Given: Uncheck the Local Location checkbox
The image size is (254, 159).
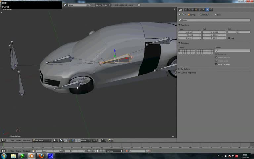Looking at the screenshot, I should point(217,64).
